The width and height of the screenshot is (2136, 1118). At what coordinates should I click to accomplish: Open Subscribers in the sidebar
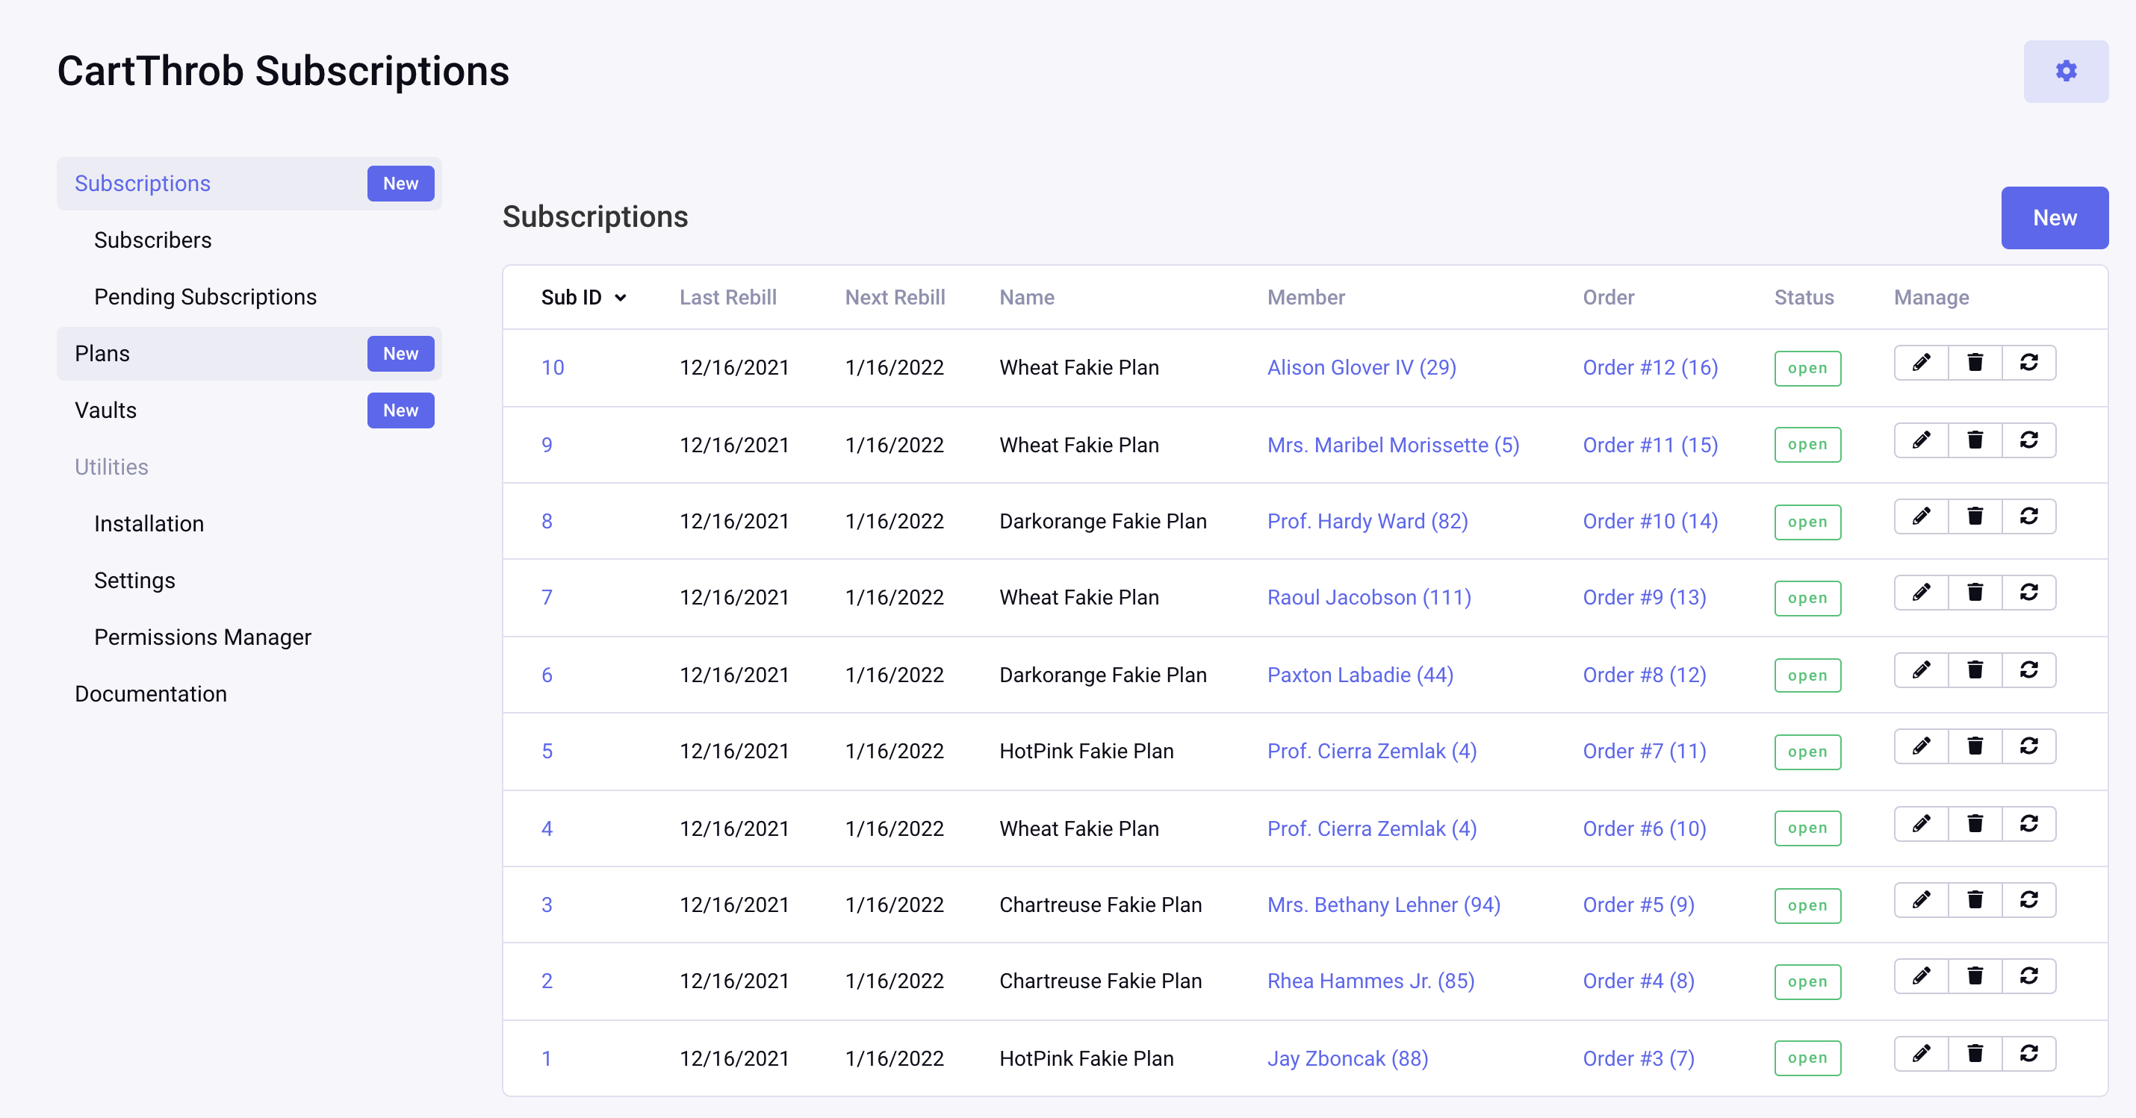tap(152, 240)
